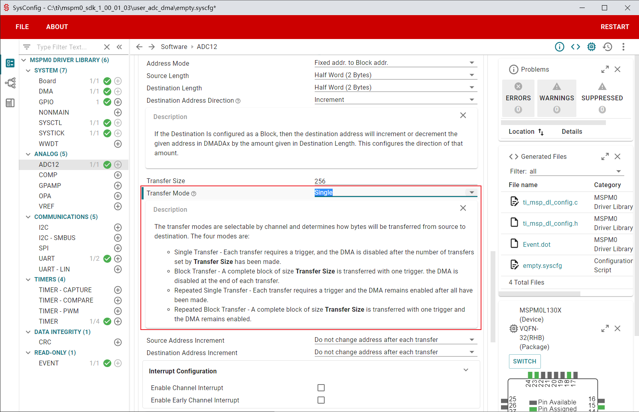
Task: Add a new COMP module instance
Action: pyautogui.click(x=118, y=175)
